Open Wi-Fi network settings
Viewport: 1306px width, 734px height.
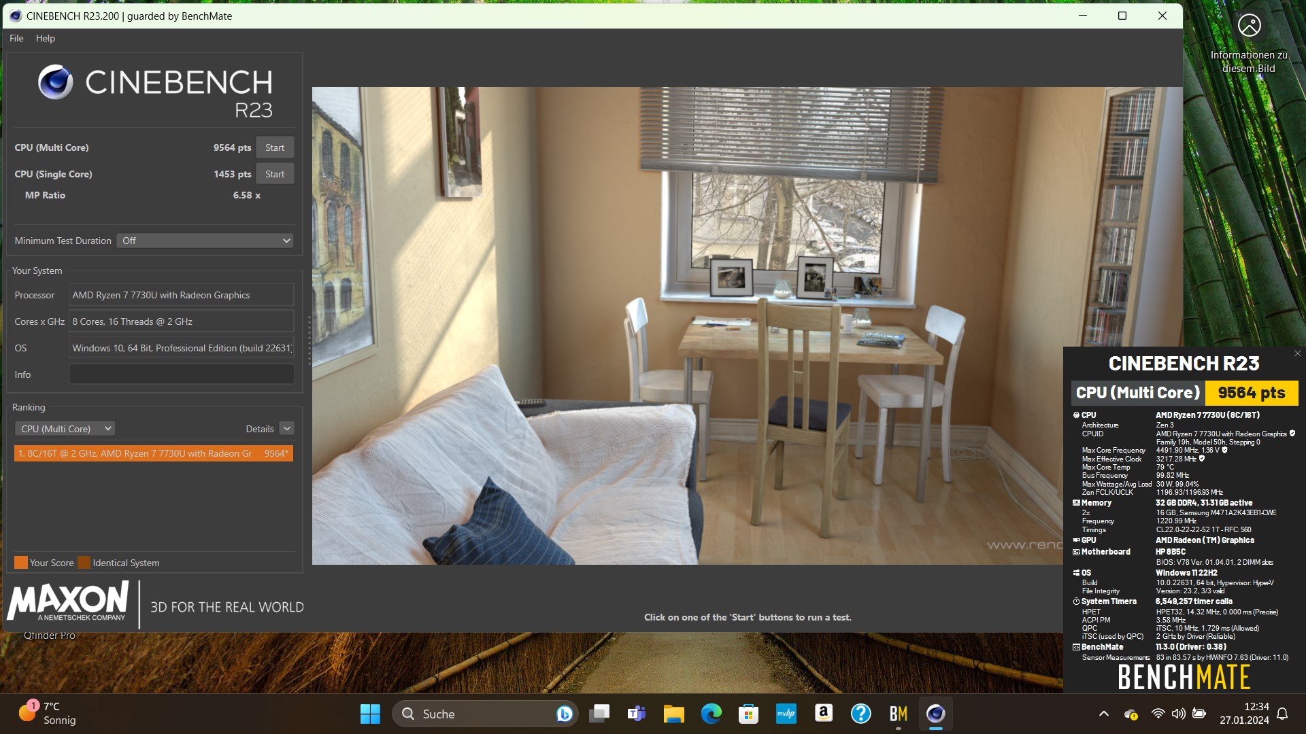coord(1158,714)
